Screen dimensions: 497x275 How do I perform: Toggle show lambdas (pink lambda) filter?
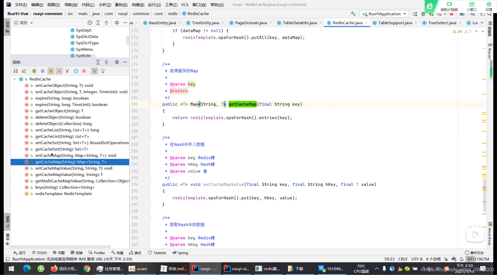[84, 71]
